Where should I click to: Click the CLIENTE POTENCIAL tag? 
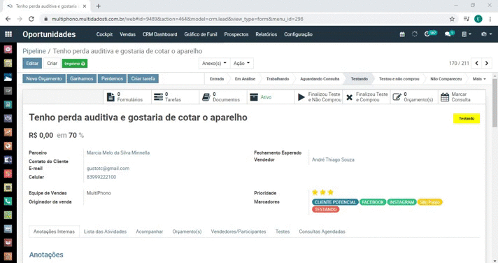pyautogui.click(x=335, y=202)
